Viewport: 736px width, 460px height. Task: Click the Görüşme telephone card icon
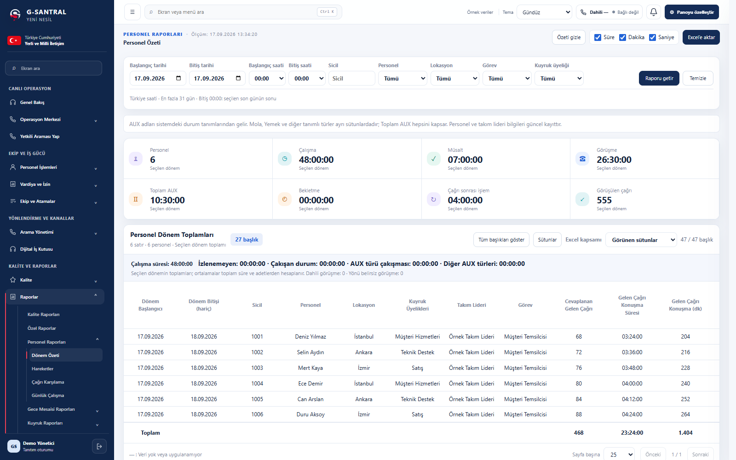coord(582,159)
